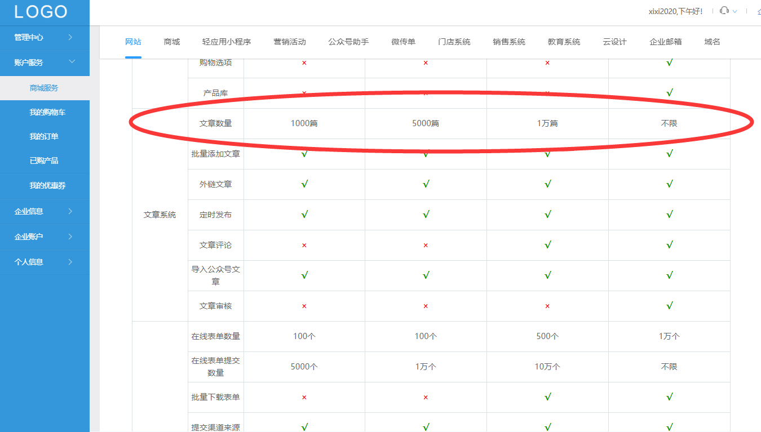The image size is (761, 432).
Task: Open the 教育系统 tab
Action: point(563,41)
